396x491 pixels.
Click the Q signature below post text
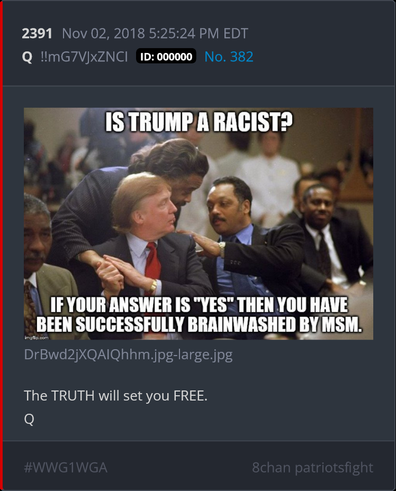tap(29, 419)
